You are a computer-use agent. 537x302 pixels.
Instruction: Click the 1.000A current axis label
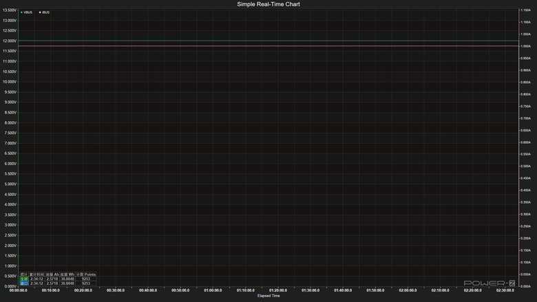coord(525,46)
